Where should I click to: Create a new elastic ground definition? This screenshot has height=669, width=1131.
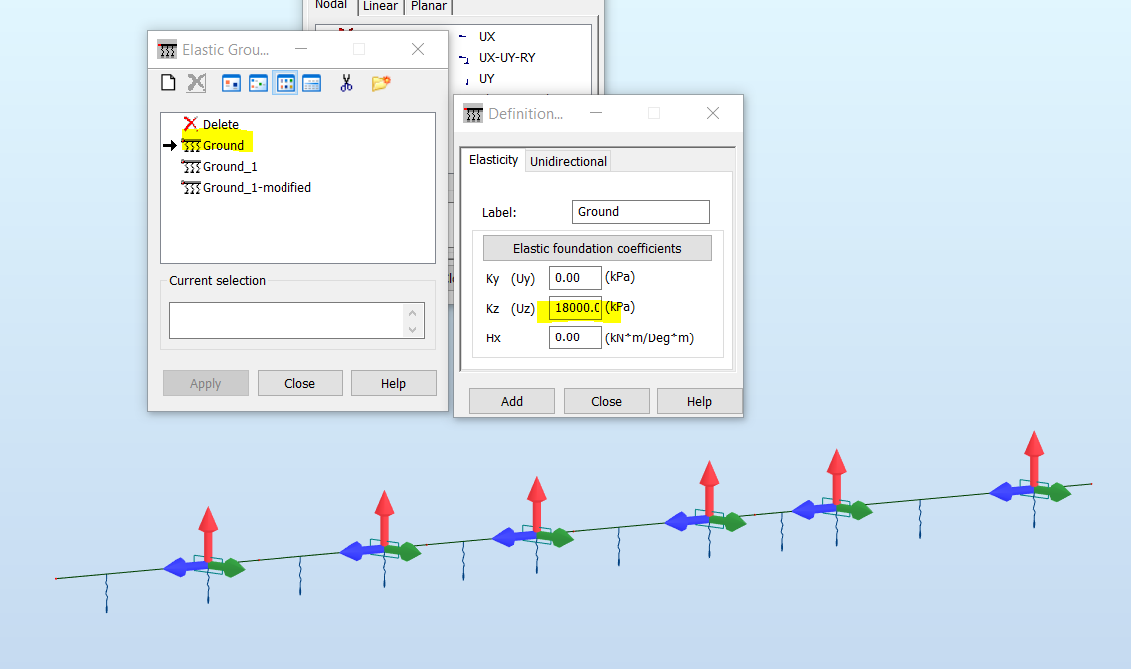coord(168,82)
